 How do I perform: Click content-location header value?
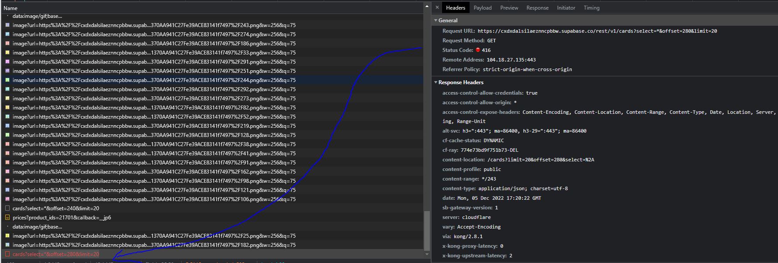(541, 160)
